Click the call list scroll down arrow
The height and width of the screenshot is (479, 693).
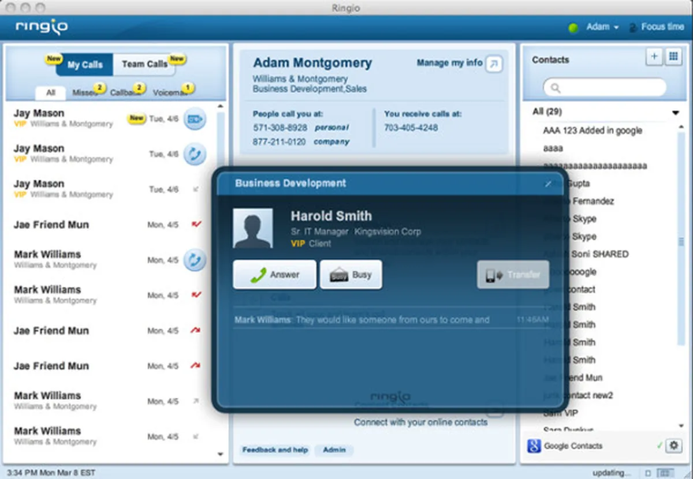pyautogui.click(x=220, y=455)
